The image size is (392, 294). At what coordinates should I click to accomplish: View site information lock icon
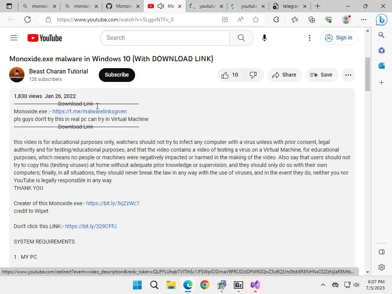point(48,20)
